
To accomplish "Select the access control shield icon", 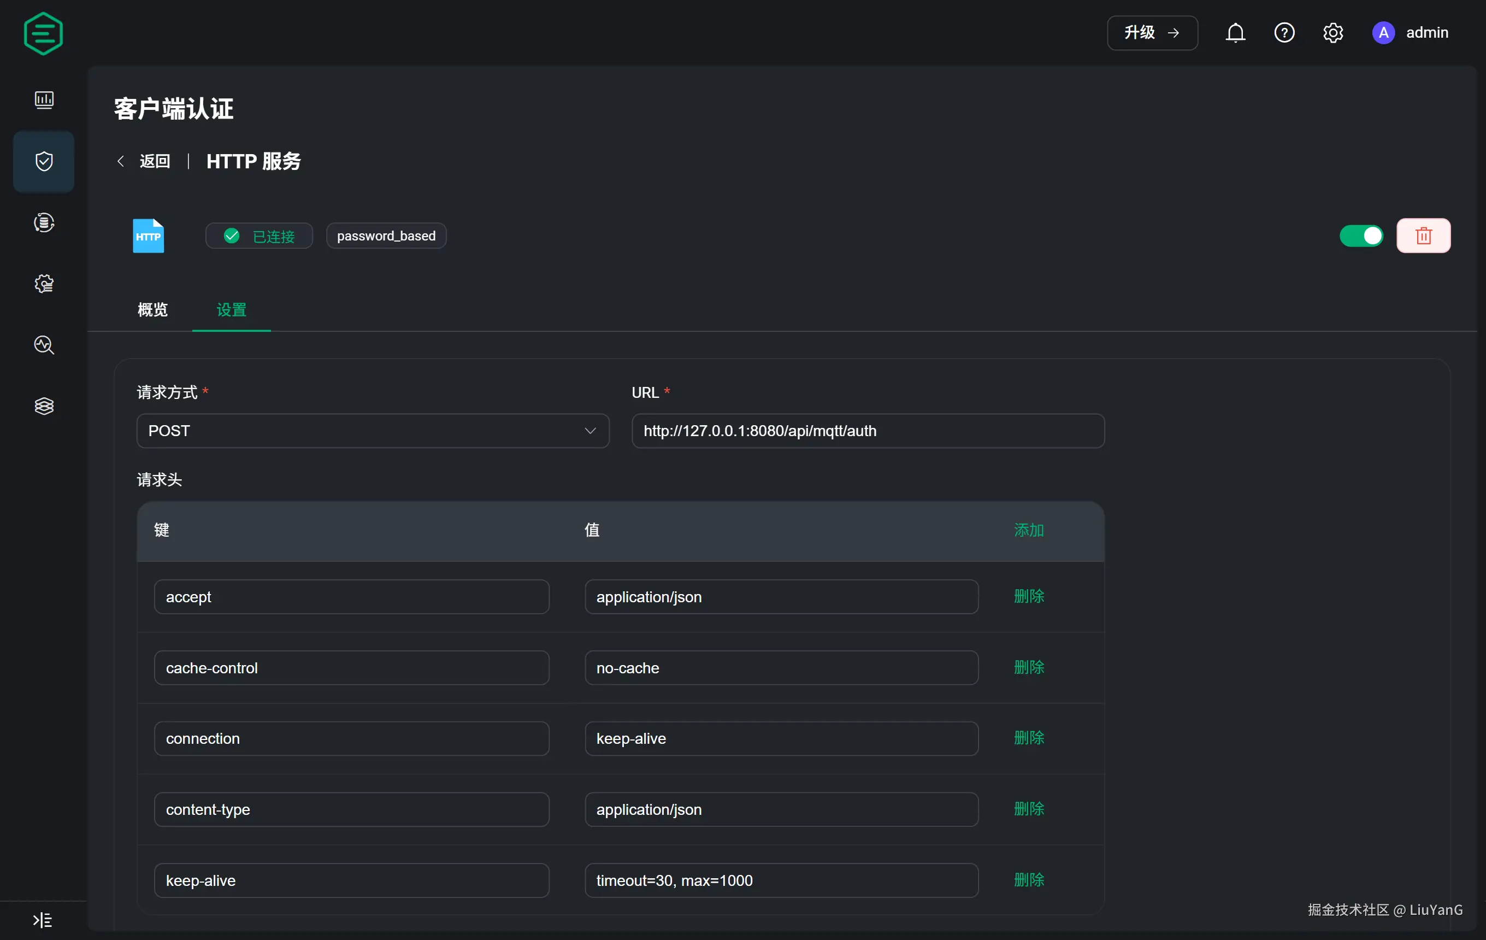I will 44,162.
